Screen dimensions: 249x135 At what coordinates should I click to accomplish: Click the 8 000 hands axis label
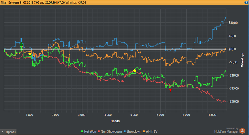pos(212,115)
